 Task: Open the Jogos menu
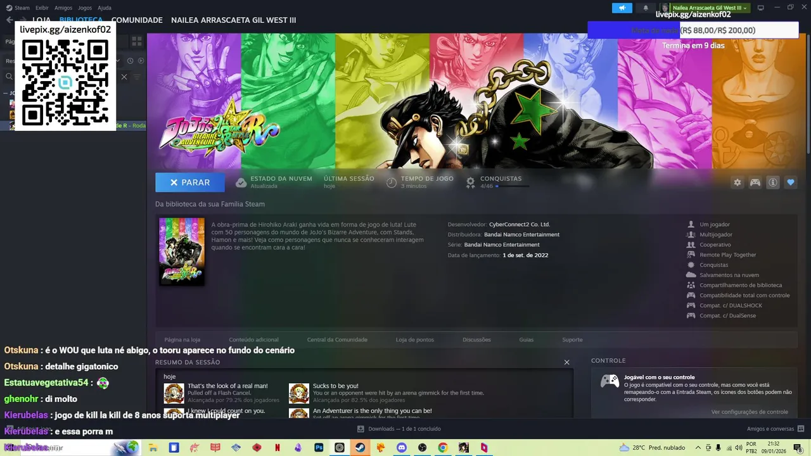[85, 8]
